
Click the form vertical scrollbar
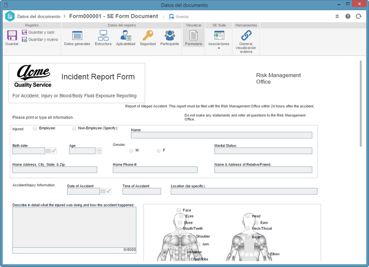361,103
